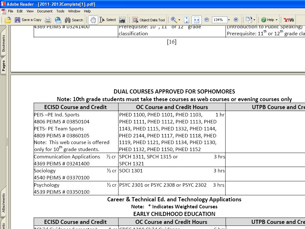Click the Fit Page height icon
The height and width of the screenshot is (229, 305).
(x=186, y=20)
